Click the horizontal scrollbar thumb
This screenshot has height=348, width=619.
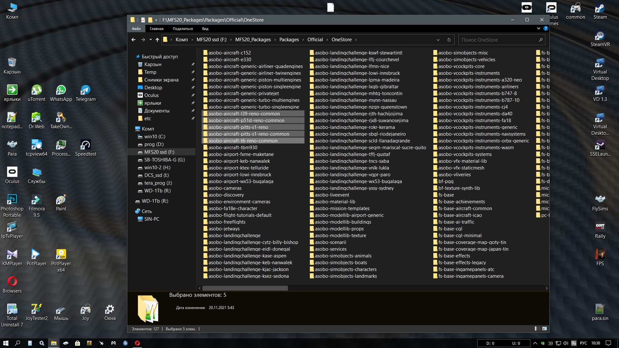(245, 288)
